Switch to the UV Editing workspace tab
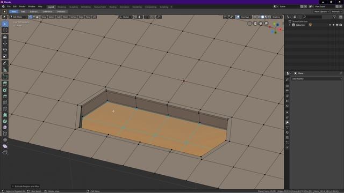Image resolution: width=344 pixels, height=193 pixels. (x=86, y=7)
